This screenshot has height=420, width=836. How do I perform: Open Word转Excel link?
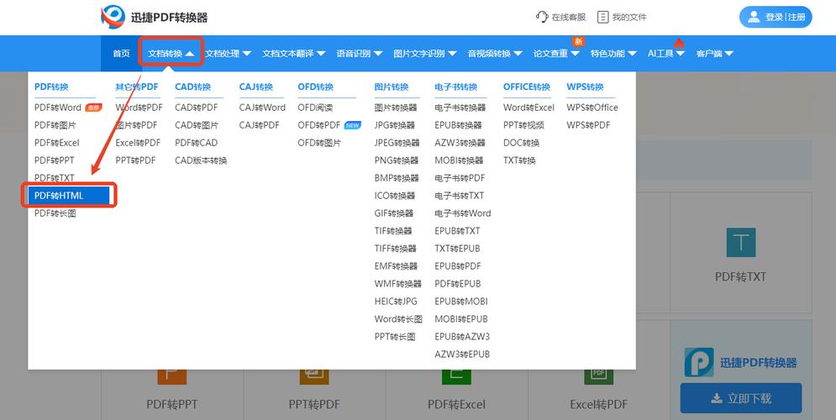[x=528, y=108]
